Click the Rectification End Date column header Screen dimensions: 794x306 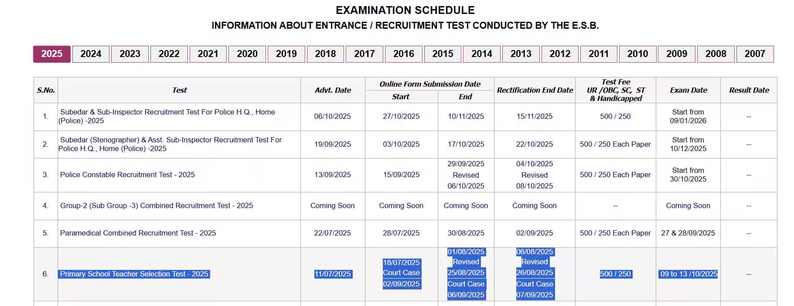[x=535, y=90]
